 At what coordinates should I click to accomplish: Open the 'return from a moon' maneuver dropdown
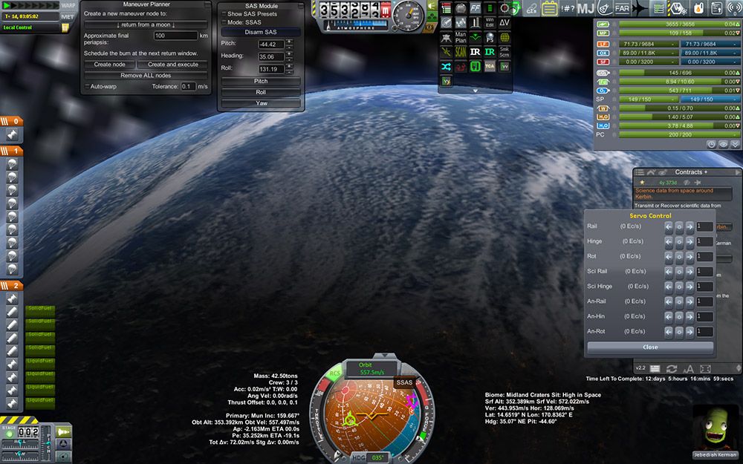(x=146, y=24)
